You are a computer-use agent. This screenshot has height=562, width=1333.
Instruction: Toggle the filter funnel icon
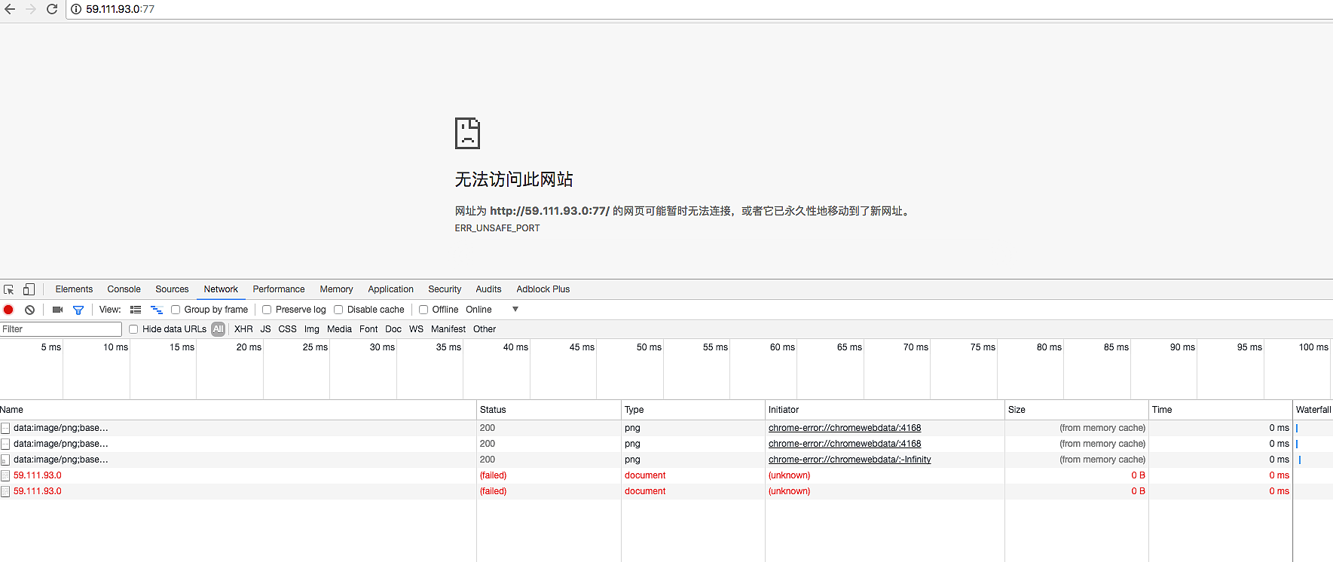[x=78, y=310]
